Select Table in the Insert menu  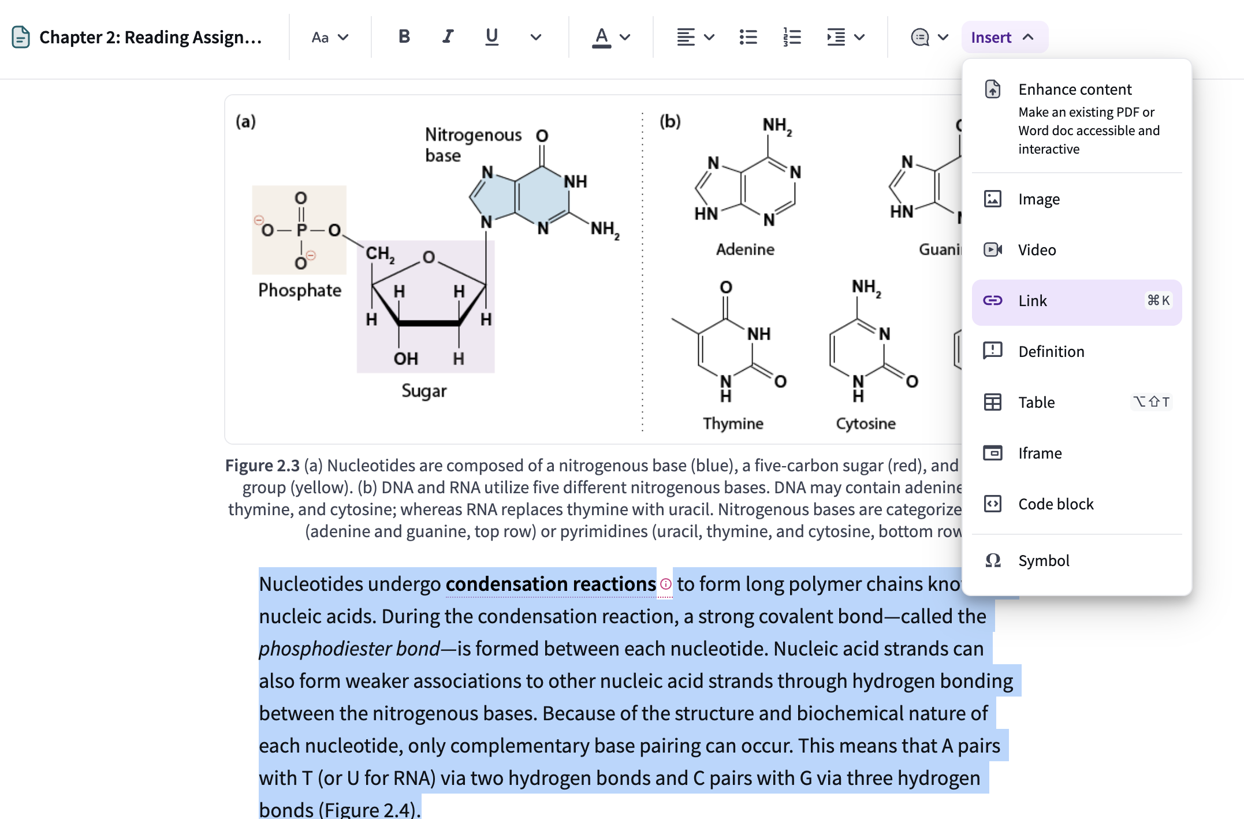pos(1077,403)
